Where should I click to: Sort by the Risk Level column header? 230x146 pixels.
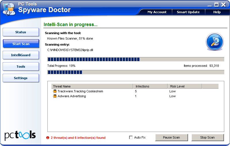(x=185, y=86)
